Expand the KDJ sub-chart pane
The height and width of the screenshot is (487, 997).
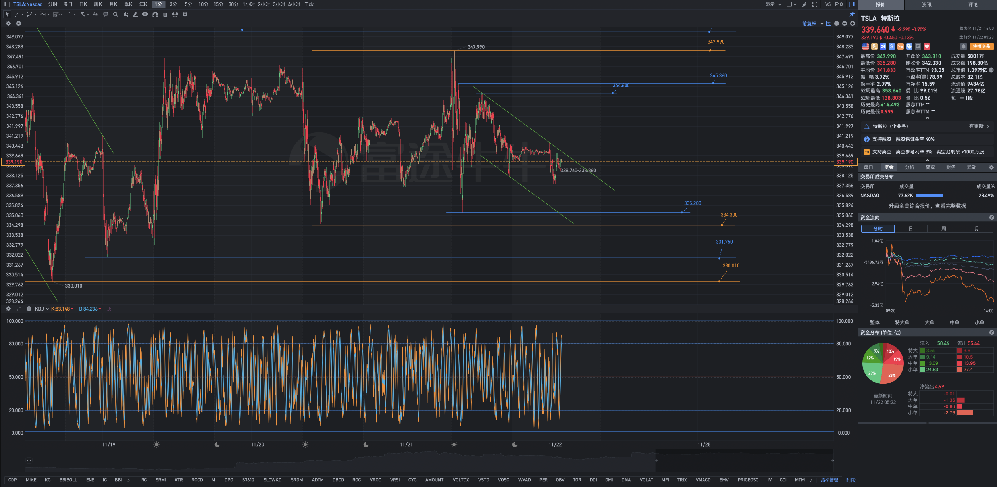pos(19,309)
